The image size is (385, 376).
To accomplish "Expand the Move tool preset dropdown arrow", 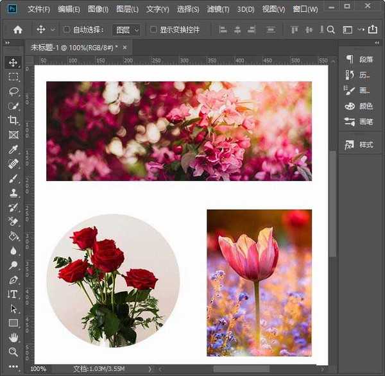I will click(53, 30).
